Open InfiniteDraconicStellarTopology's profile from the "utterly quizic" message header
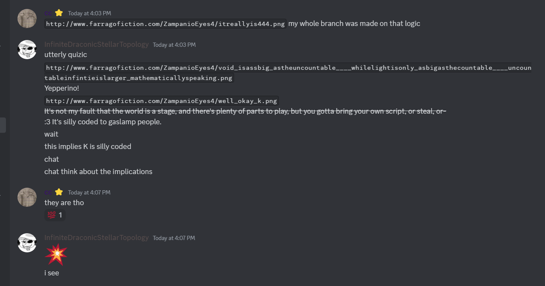545x286 pixels. point(96,44)
